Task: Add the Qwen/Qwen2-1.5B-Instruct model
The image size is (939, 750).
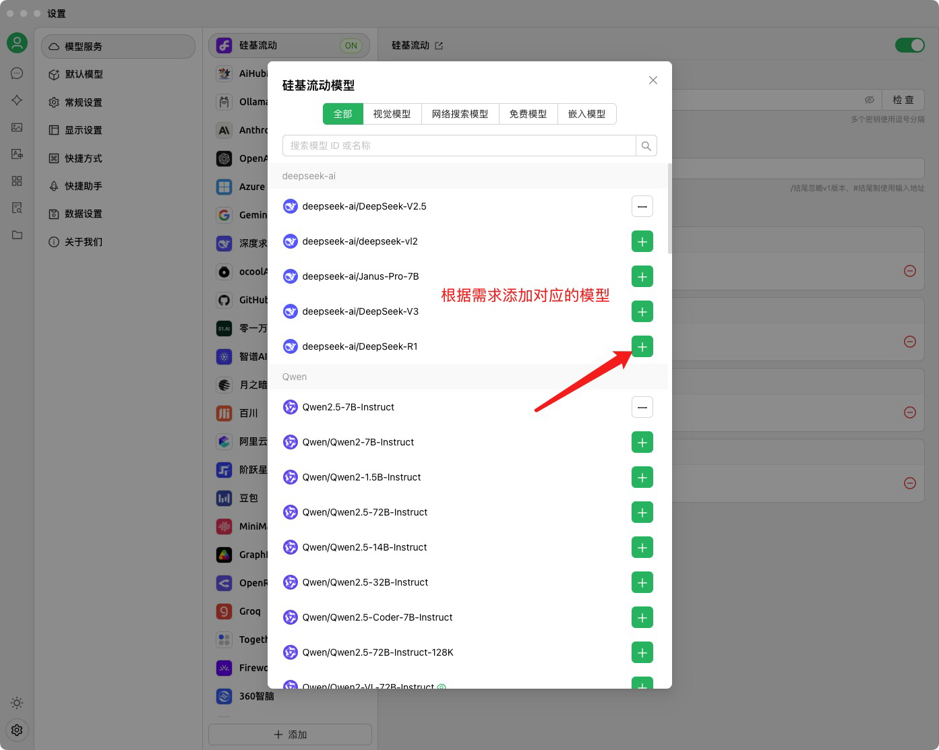Action: tap(642, 477)
